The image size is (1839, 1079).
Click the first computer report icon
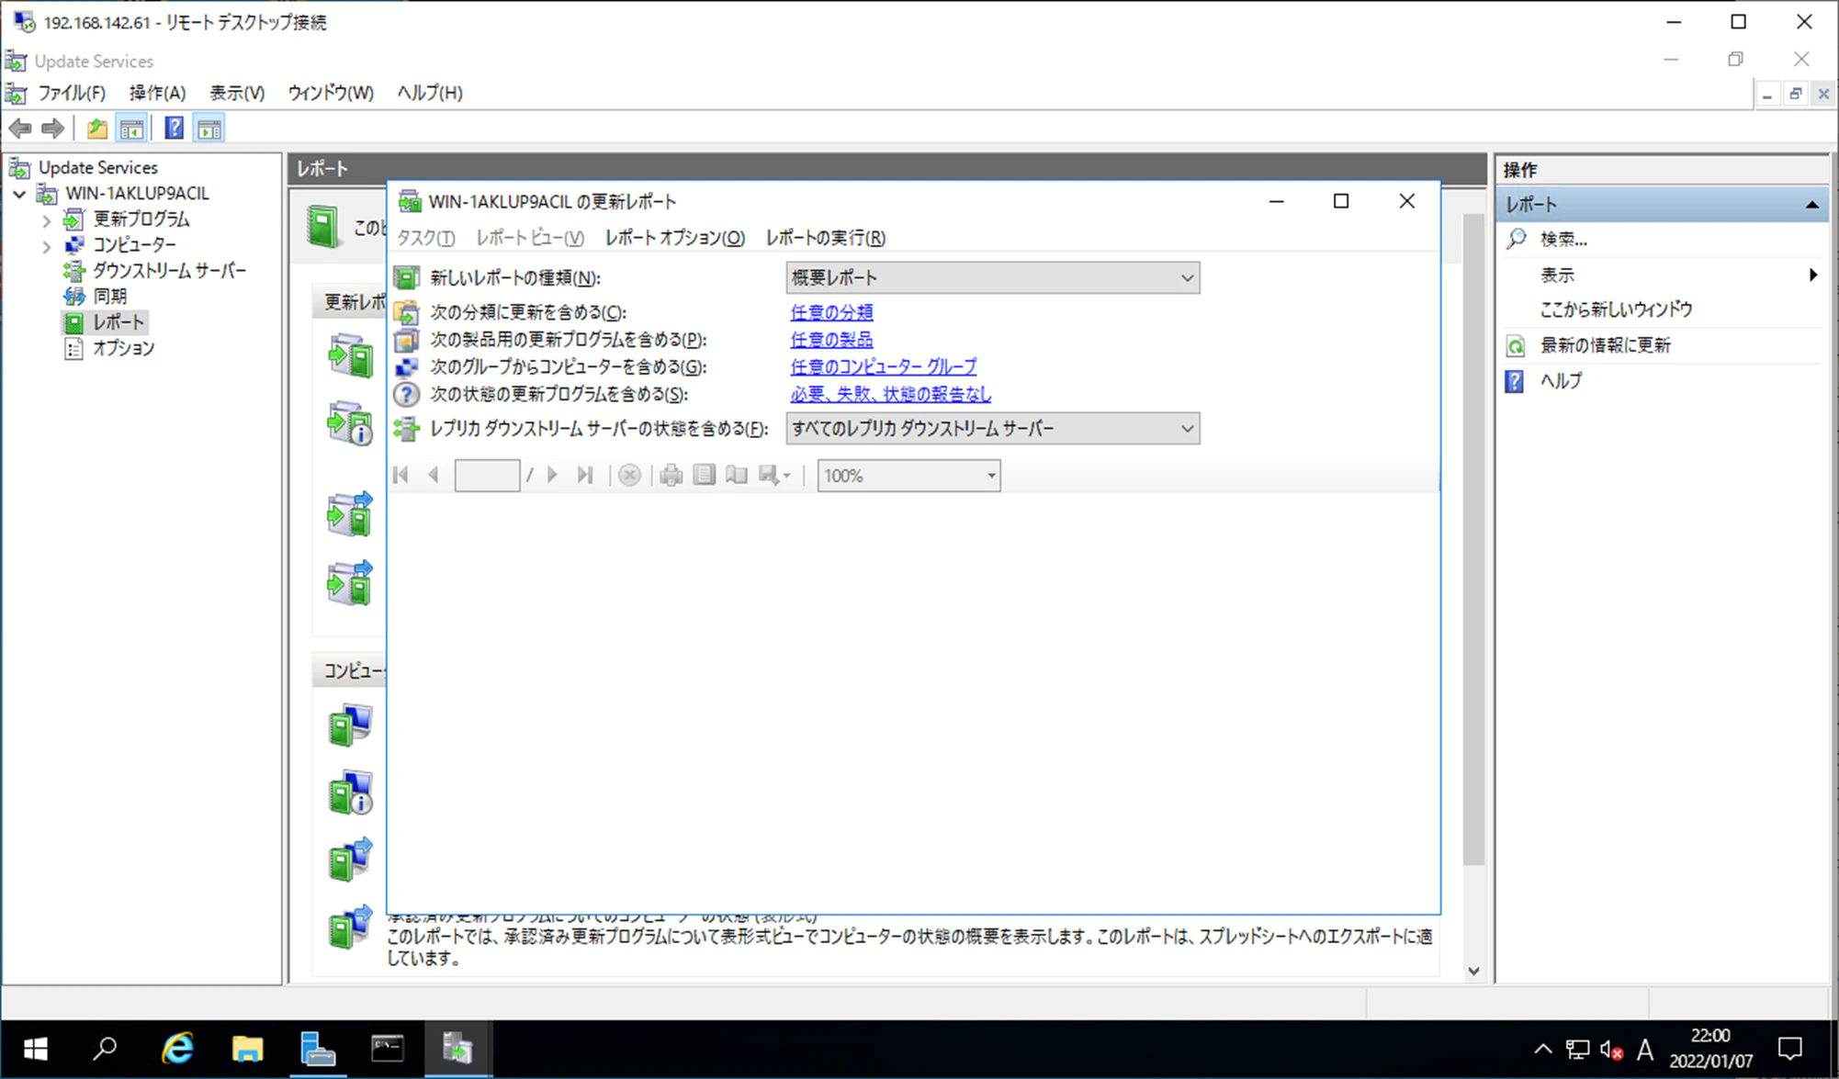pyautogui.click(x=351, y=725)
